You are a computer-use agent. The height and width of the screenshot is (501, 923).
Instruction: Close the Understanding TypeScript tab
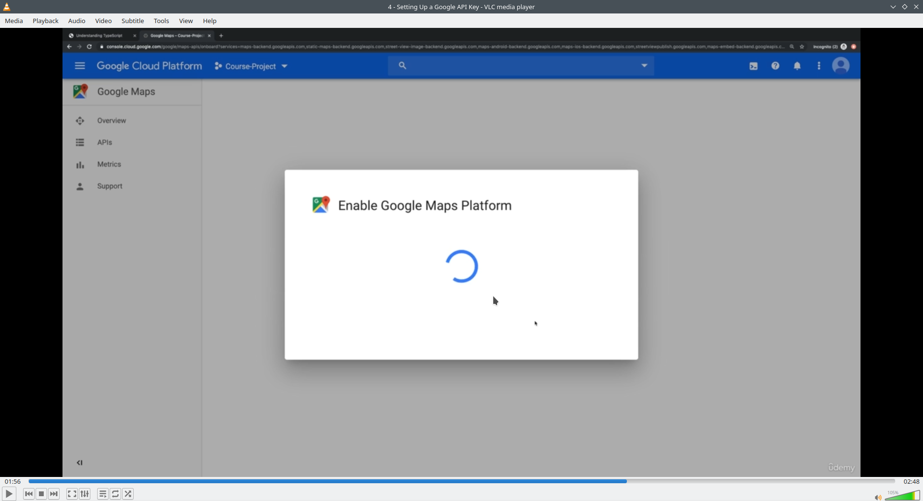point(135,36)
